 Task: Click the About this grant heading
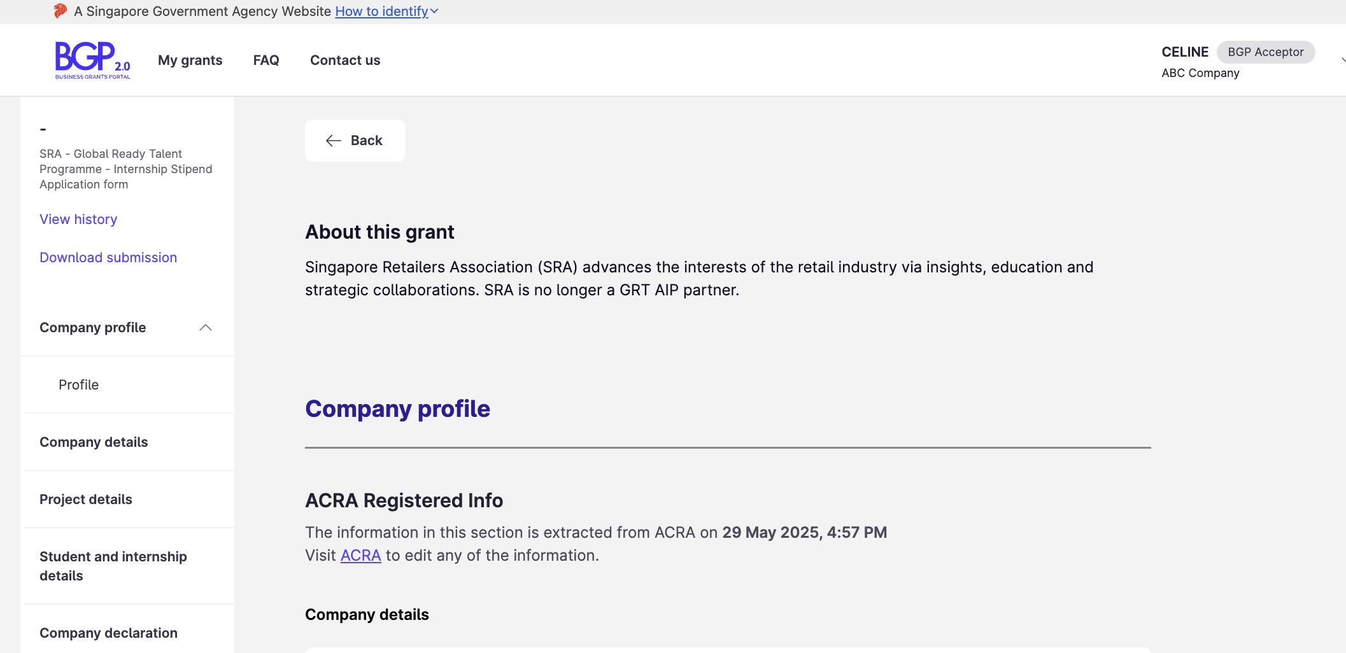click(x=379, y=232)
